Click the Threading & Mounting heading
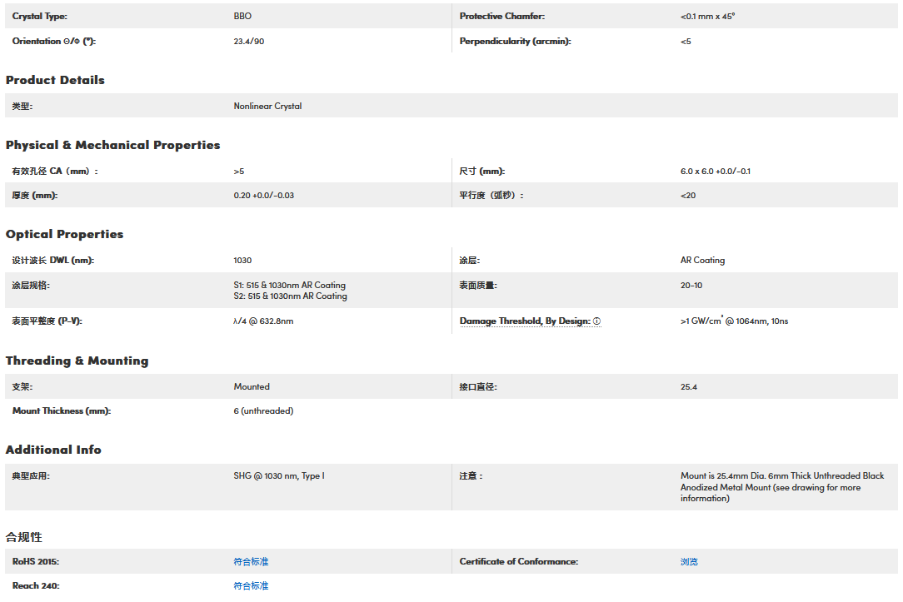 [x=77, y=361]
